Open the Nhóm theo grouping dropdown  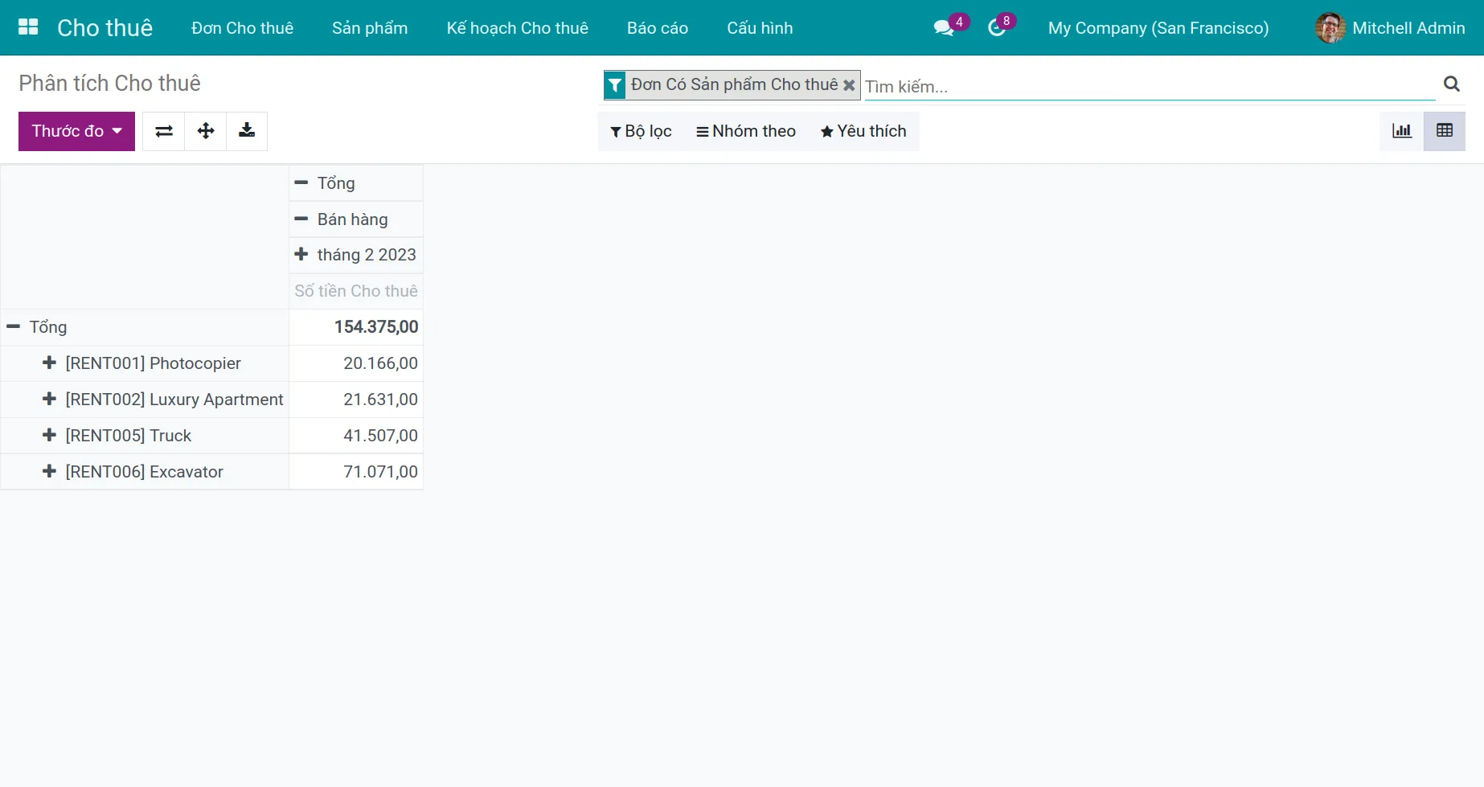(x=746, y=131)
